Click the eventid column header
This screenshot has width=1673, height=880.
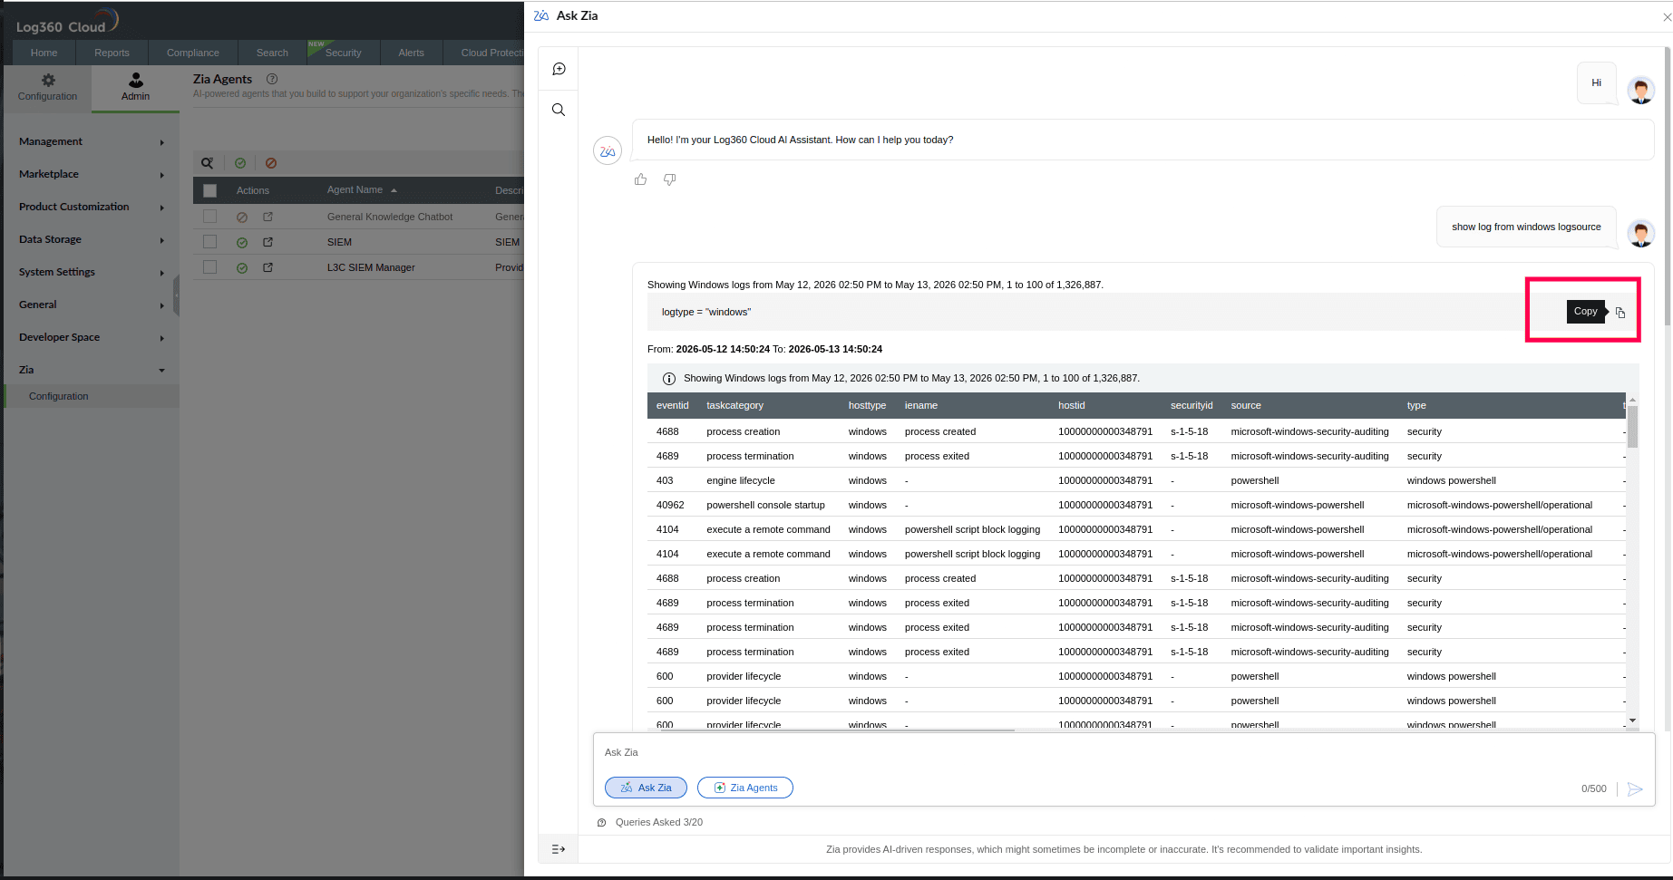tap(672, 405)
